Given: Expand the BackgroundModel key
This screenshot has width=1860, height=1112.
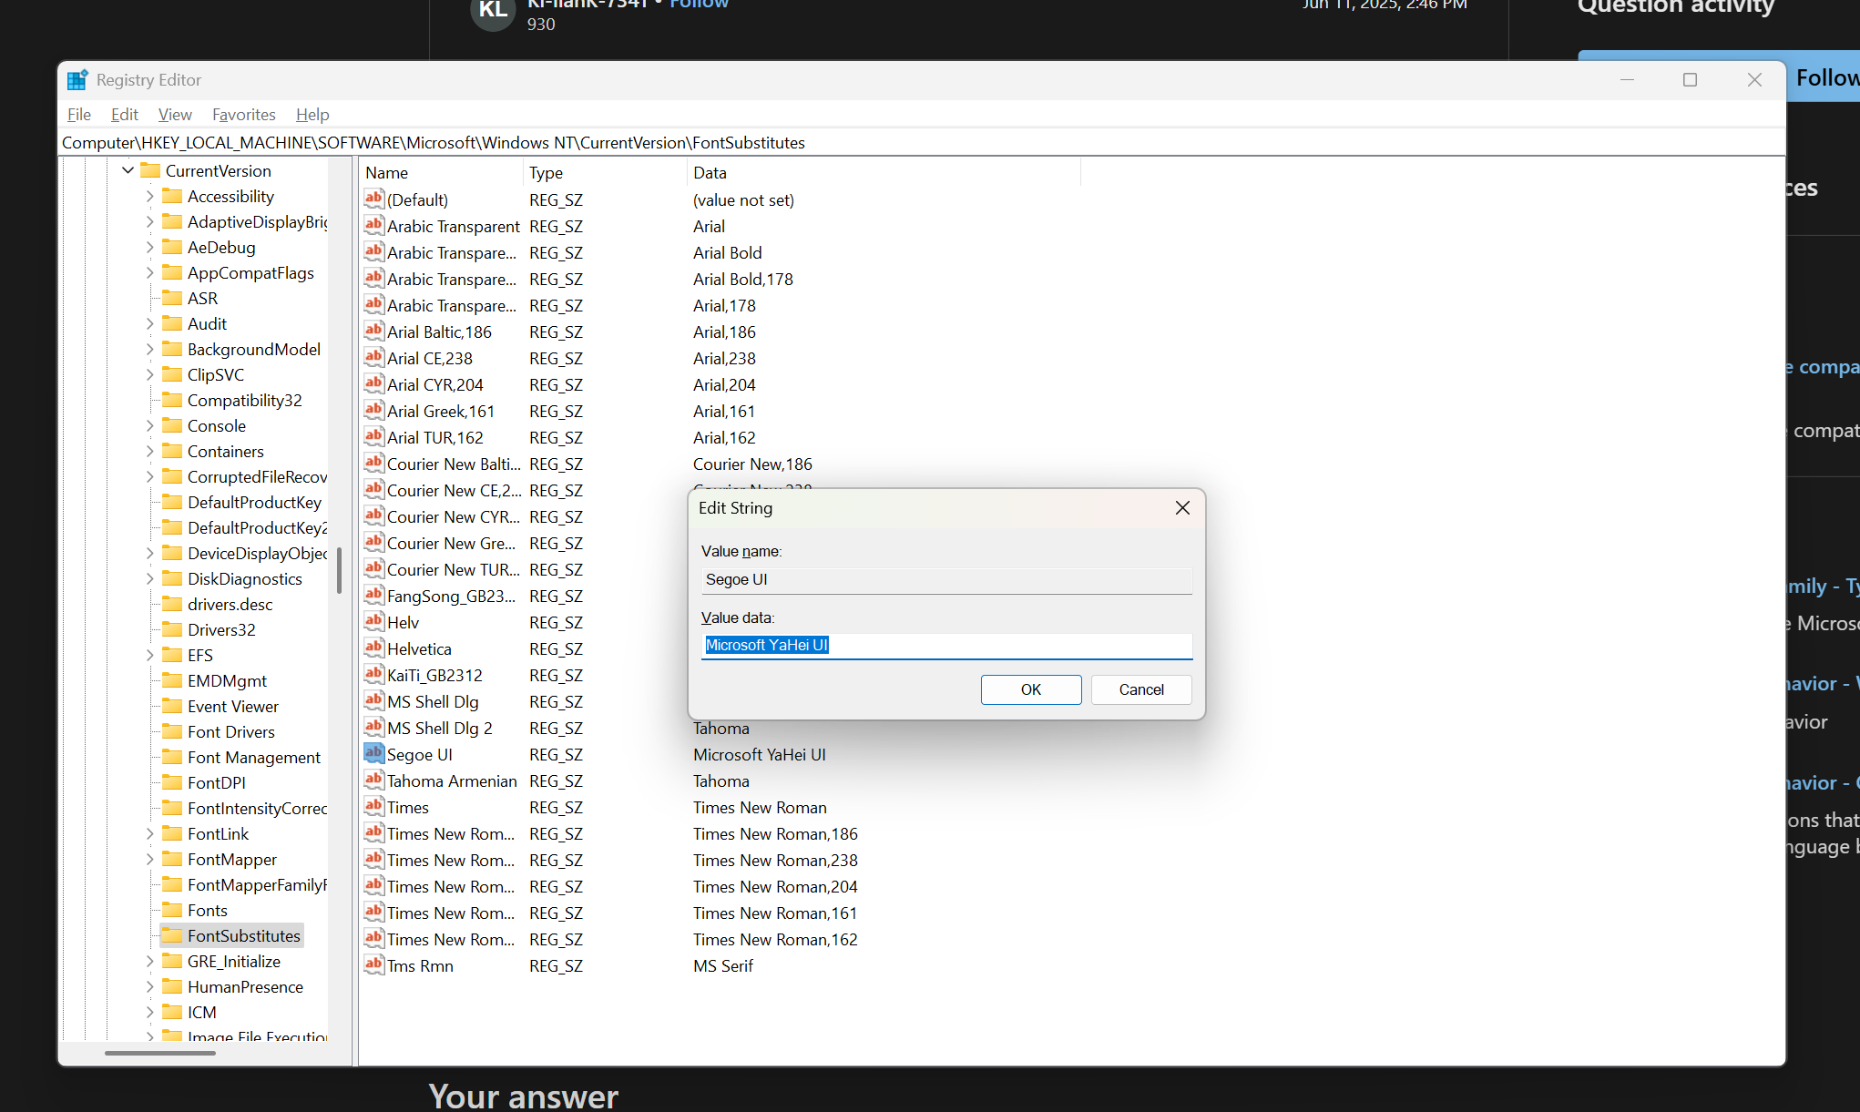Looking at the screenshot, I should click(x=149, y=349).
